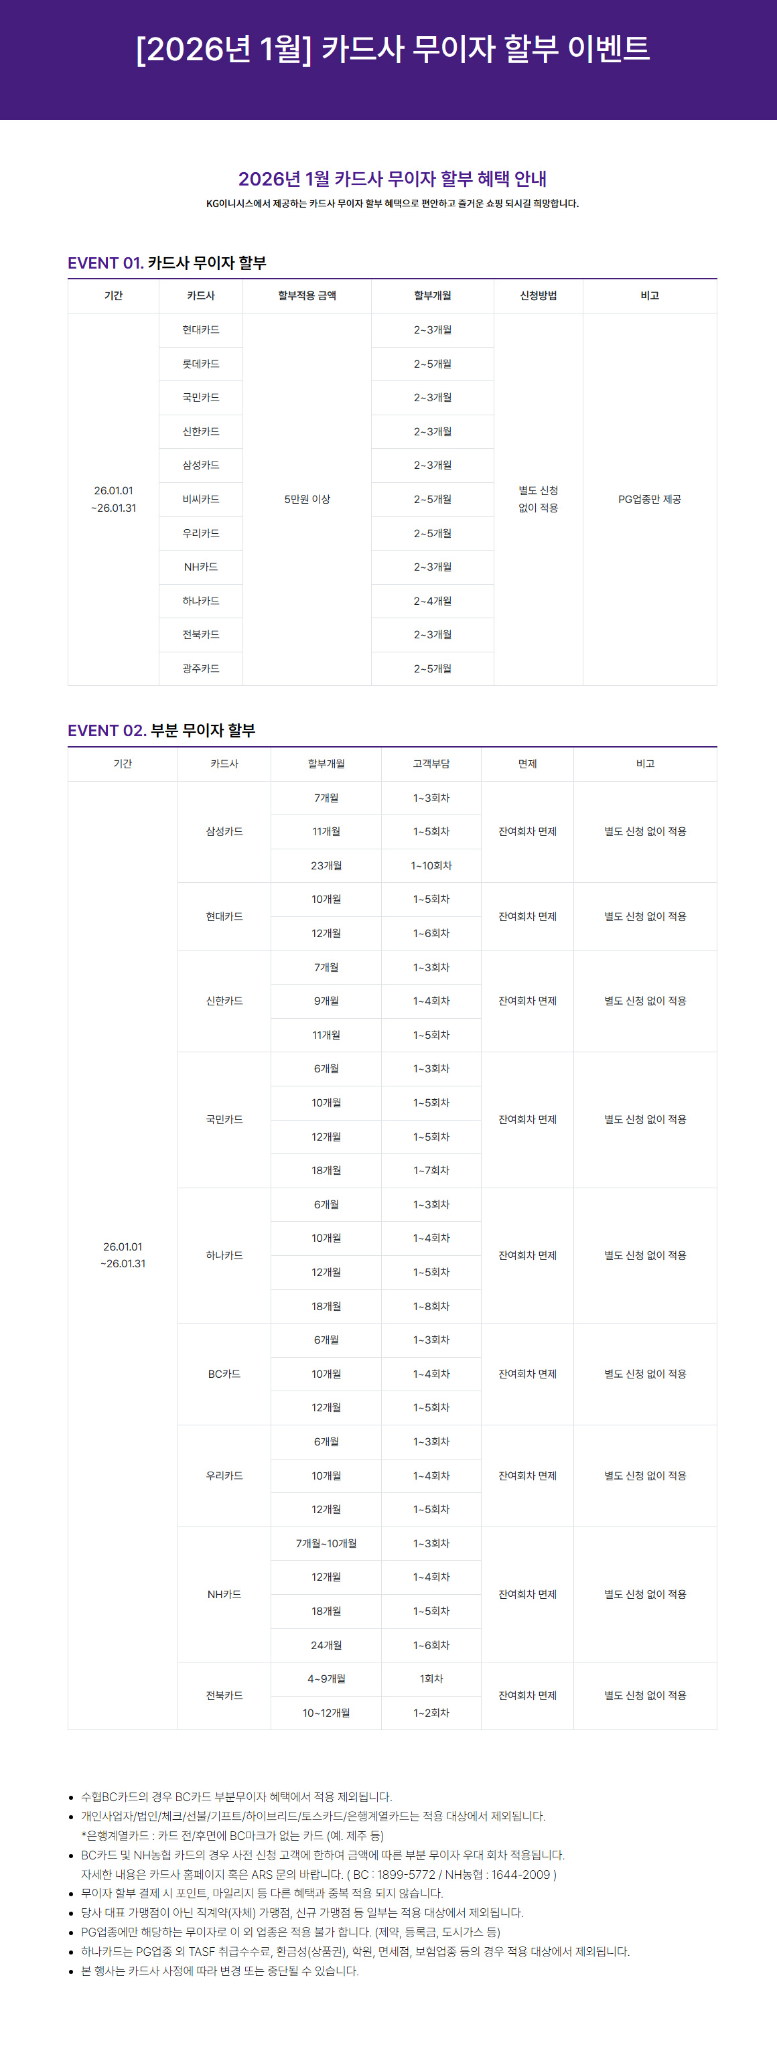Click the '2026년 1월 카드사 무이자 할부 혜택 안내' subtitle
This screenshot has height=2057, width=777.
pyautogui.click(x=392, y=179)
